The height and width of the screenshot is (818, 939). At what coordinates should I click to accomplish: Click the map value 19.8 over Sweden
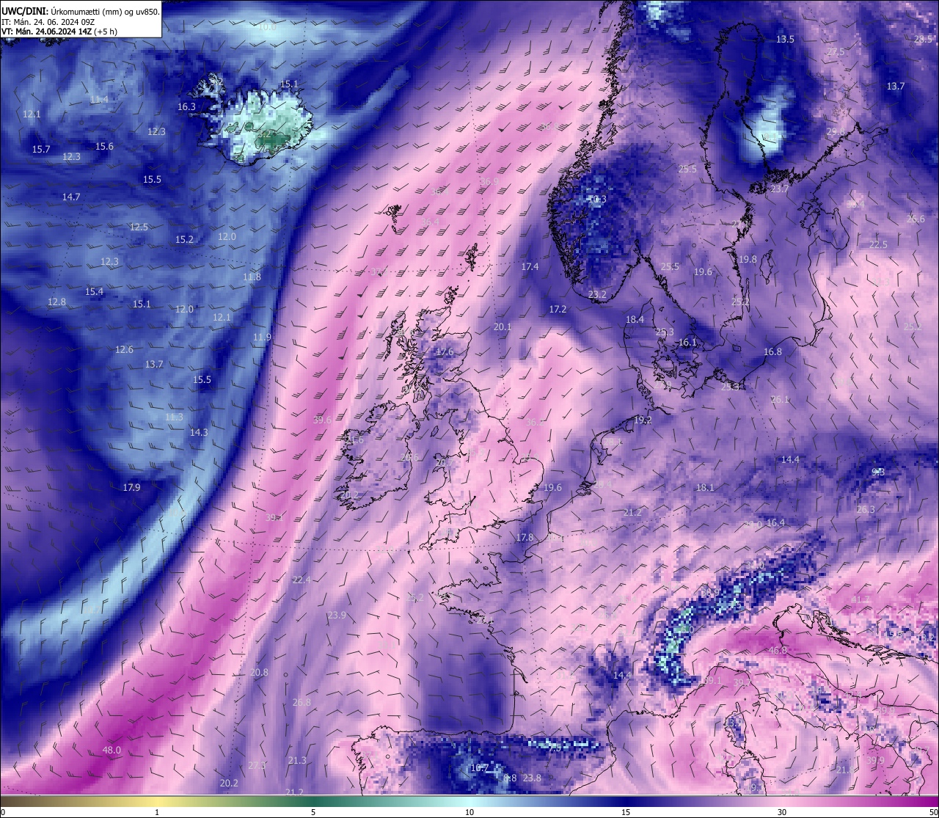(x=748, y=259)
